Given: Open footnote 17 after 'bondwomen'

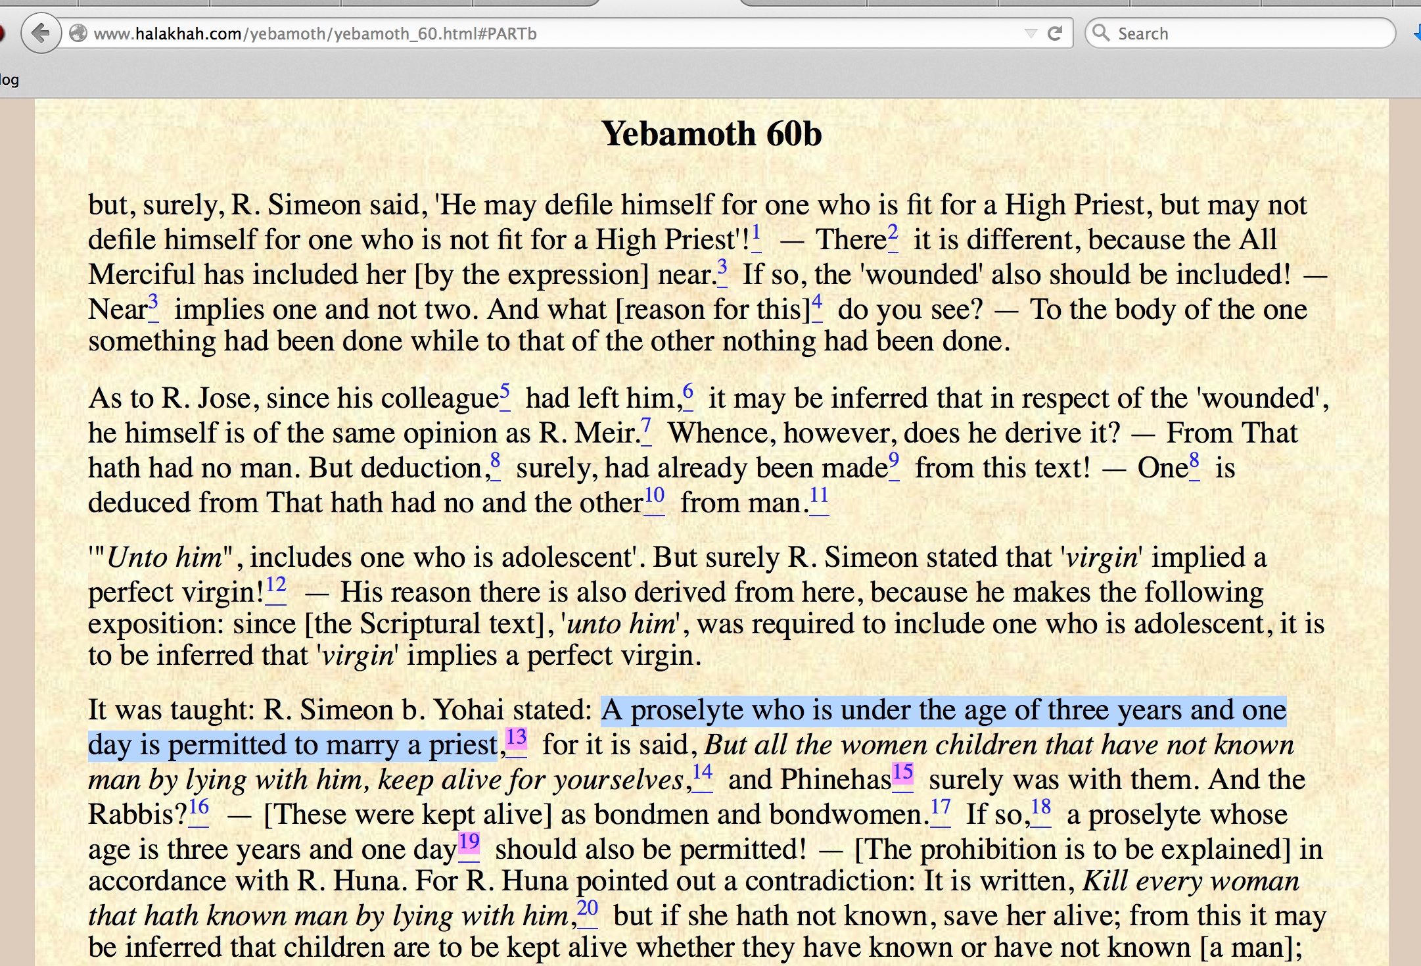Looking at the screenshot, I should click(x=941, y=808).
